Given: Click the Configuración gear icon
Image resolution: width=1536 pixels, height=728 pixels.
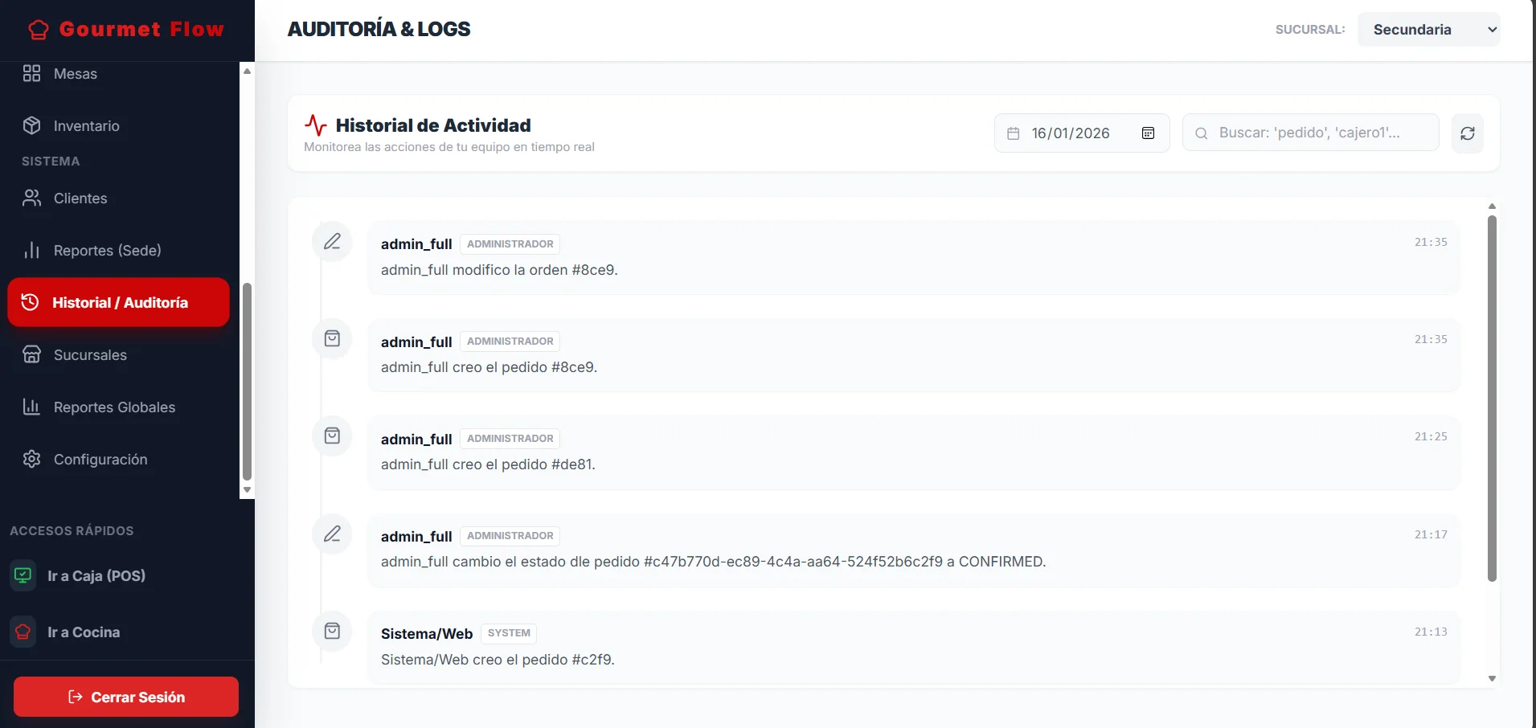Looking at the screenshot, I should pos(31,459).
